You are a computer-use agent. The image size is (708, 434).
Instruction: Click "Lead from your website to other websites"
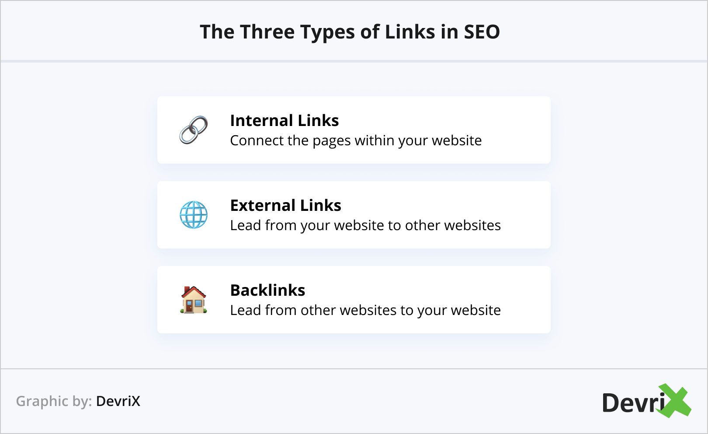[365, 225]
